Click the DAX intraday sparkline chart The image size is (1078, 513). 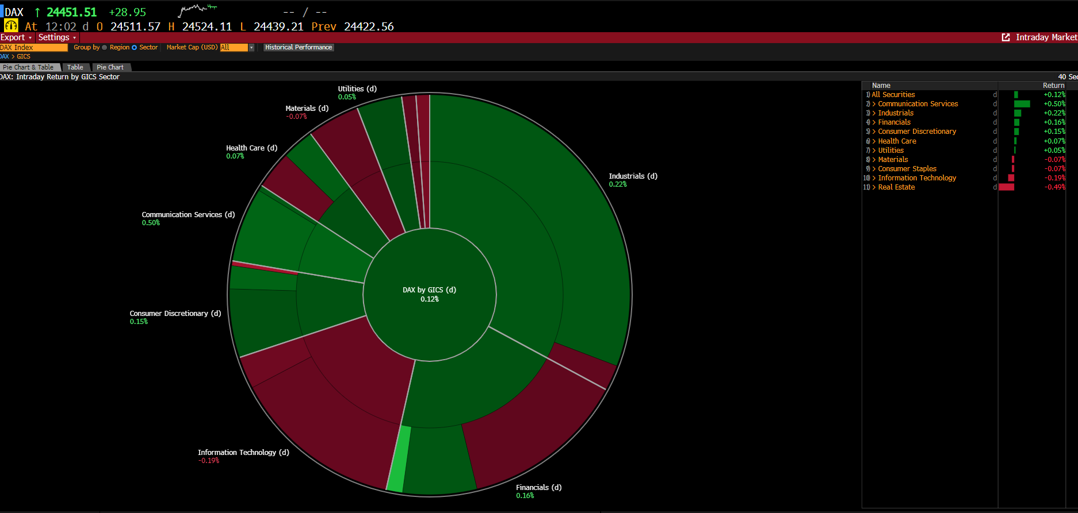[x=197, y=10]
